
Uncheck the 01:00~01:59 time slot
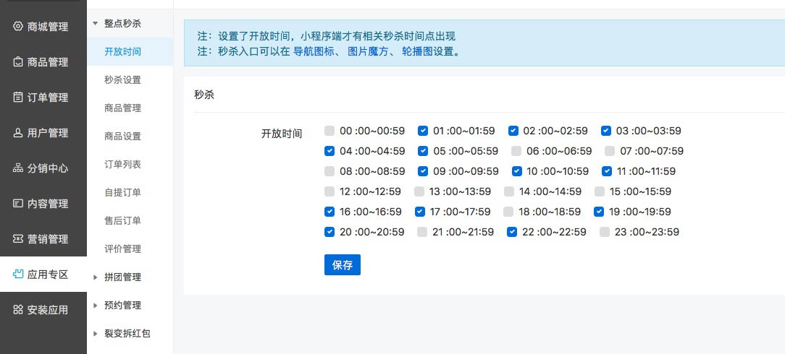tap(423, 131)
